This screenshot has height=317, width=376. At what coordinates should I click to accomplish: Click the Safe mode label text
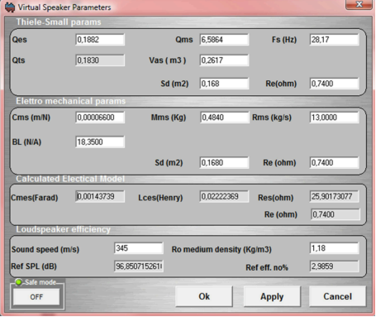pos(40,282)
